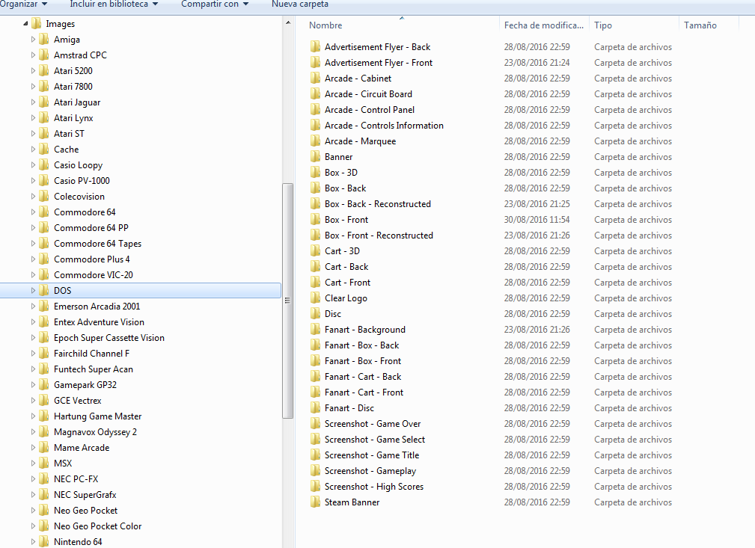Image resolution: width=755 pixels, height=548 pixels.
Task: Expand the NEC SuperGrafx tree node
Action: [33, 495]
